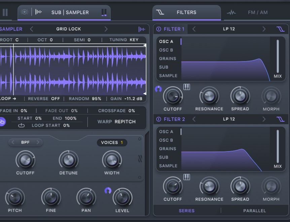Screen dimensions: 290x222
Task: Select next Filter 1 type after LP 12
Action: 264,29
